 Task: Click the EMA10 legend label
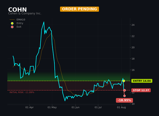pos(21,20)
